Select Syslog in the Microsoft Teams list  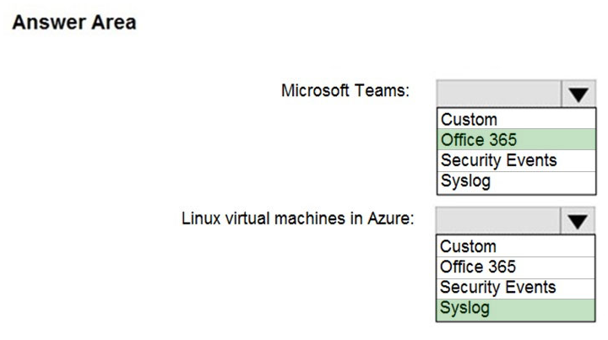tap(465, 180)
